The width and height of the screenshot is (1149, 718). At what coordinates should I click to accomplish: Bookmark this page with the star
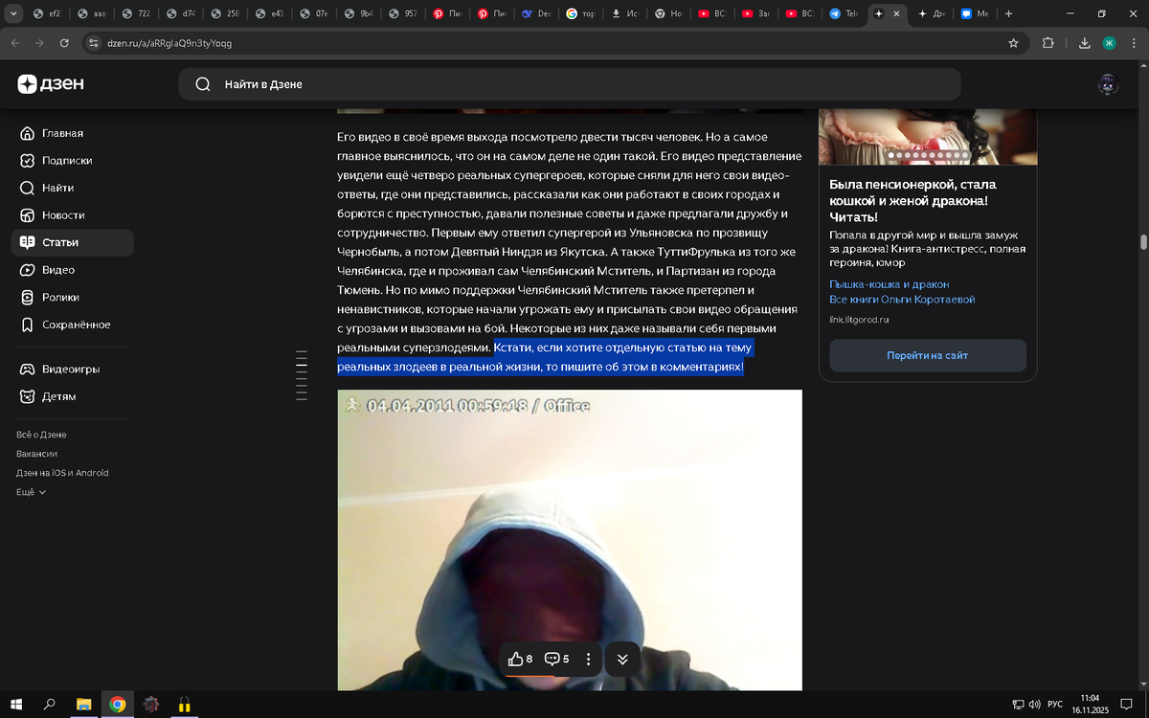pos(1013,43)
